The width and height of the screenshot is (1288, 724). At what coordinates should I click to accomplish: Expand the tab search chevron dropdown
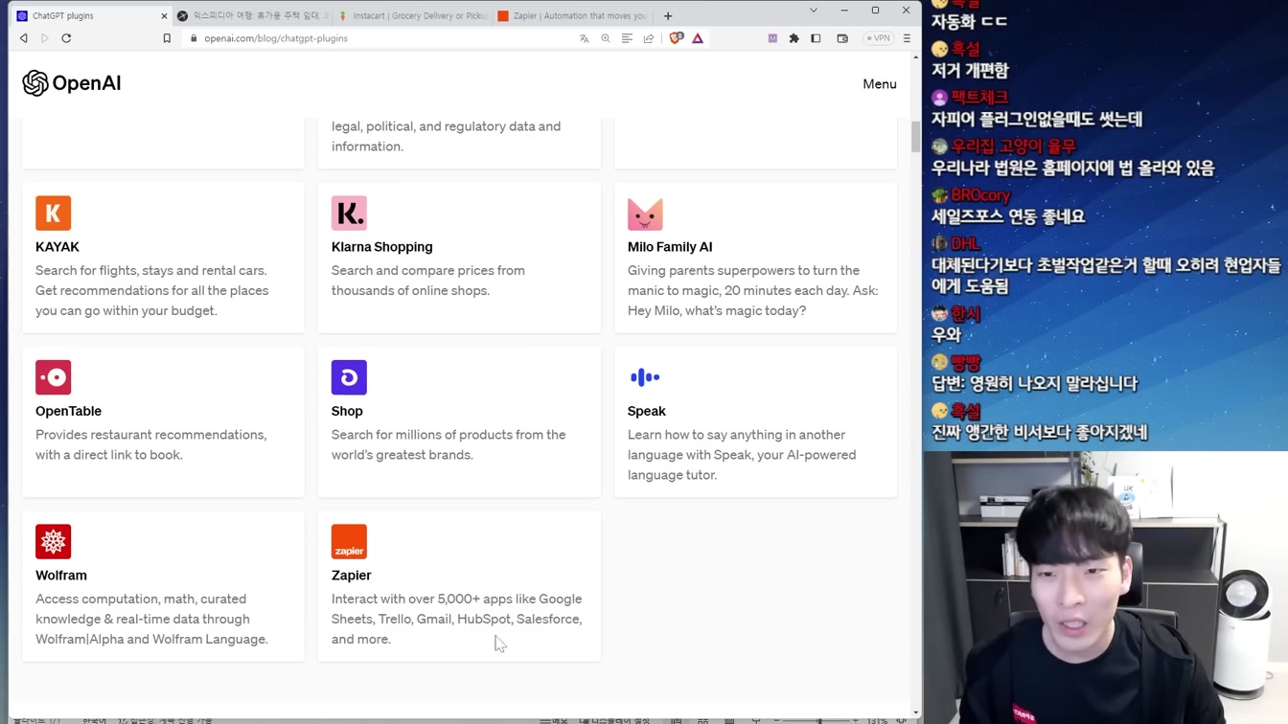[x=814, y=11]
